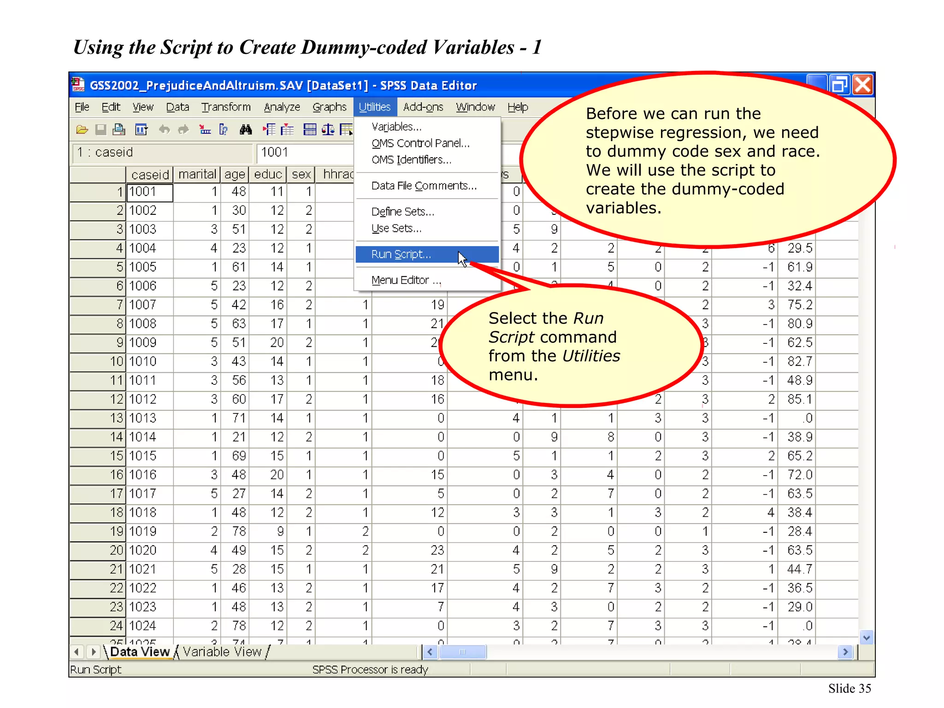Click the age cell 78 in row 19
The image size is (944, 708).
(235, 531)
